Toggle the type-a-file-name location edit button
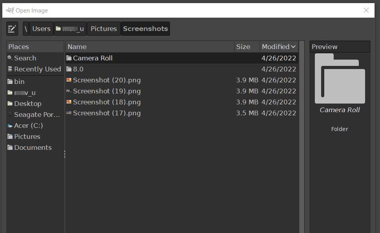The width and height of the screenshot is (380, 233). pyautogui.click(x=12, y=29)
